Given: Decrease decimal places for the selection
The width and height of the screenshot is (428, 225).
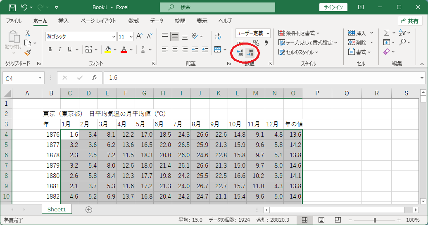Looking at the screenshot, I should 250,52.
